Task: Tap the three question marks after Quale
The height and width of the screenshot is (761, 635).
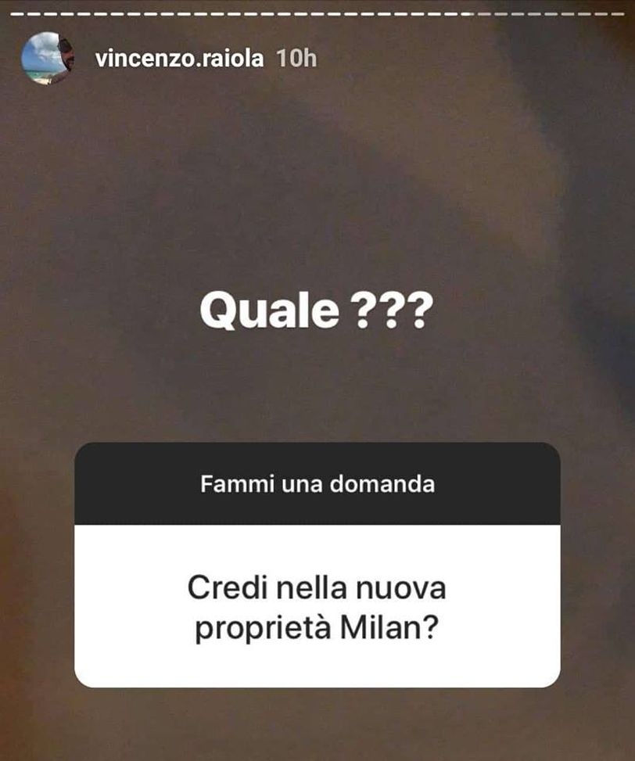Action: pos(392,311)
